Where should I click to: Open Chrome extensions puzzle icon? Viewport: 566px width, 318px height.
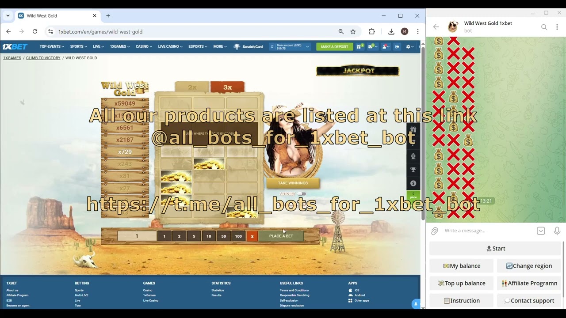pos(372,31)
